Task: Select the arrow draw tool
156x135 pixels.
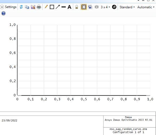Action: [58, 7]
